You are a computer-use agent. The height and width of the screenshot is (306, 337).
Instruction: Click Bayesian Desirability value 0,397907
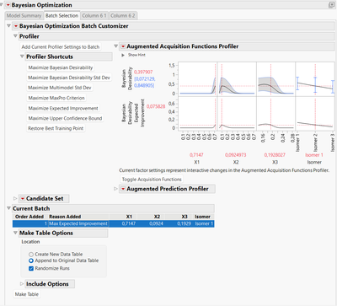pos(143,72)
